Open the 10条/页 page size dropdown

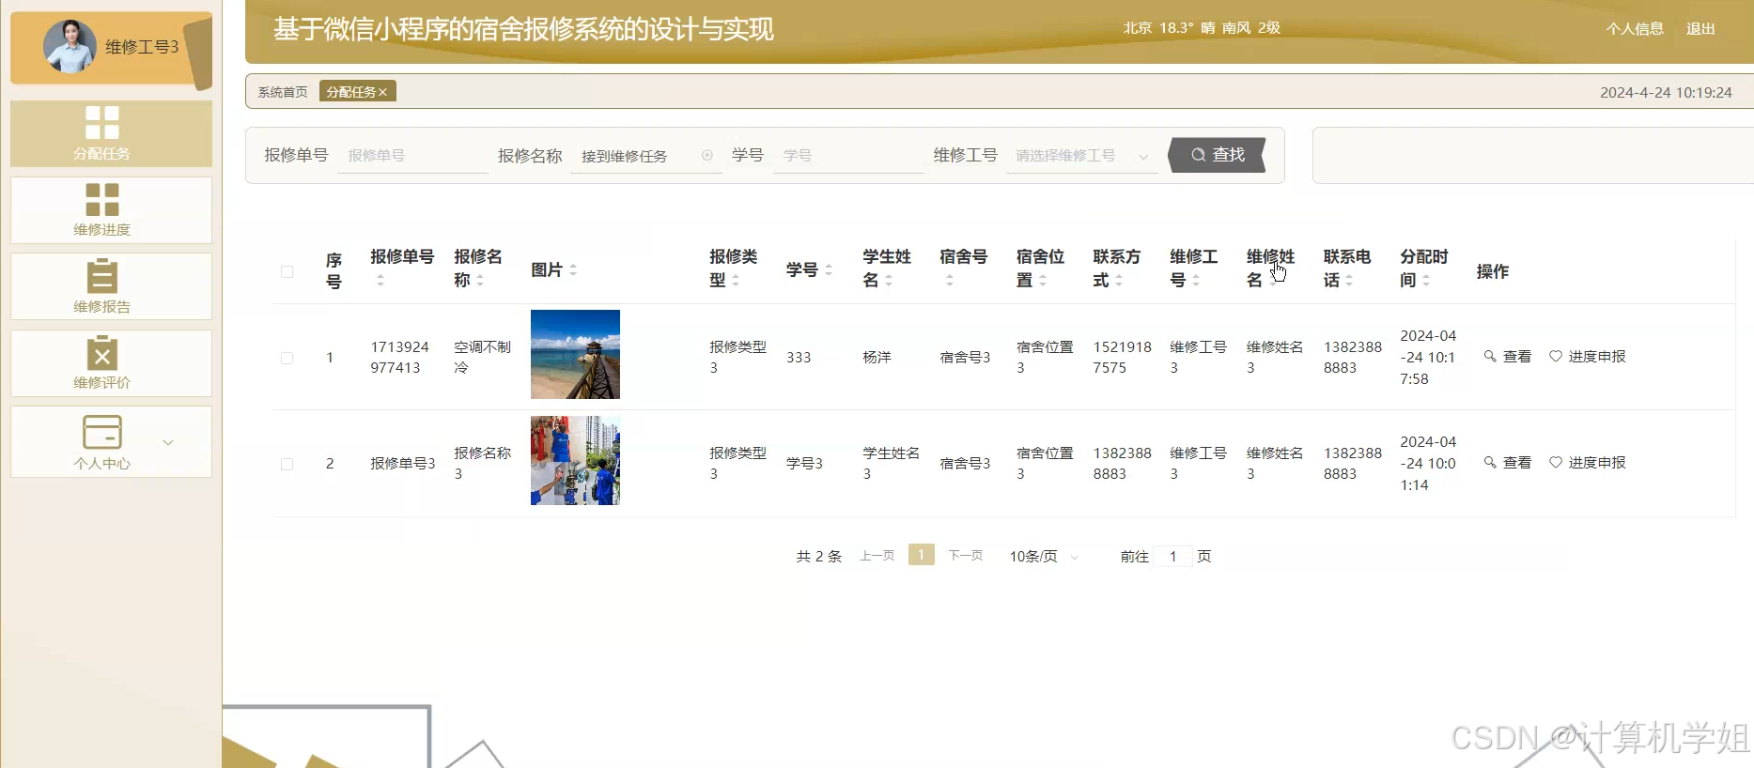(x=1044, y=557)
